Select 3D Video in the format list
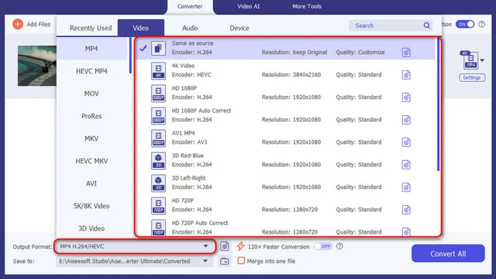The height and width of the screenshot is (279, 496). pos(92,228)
